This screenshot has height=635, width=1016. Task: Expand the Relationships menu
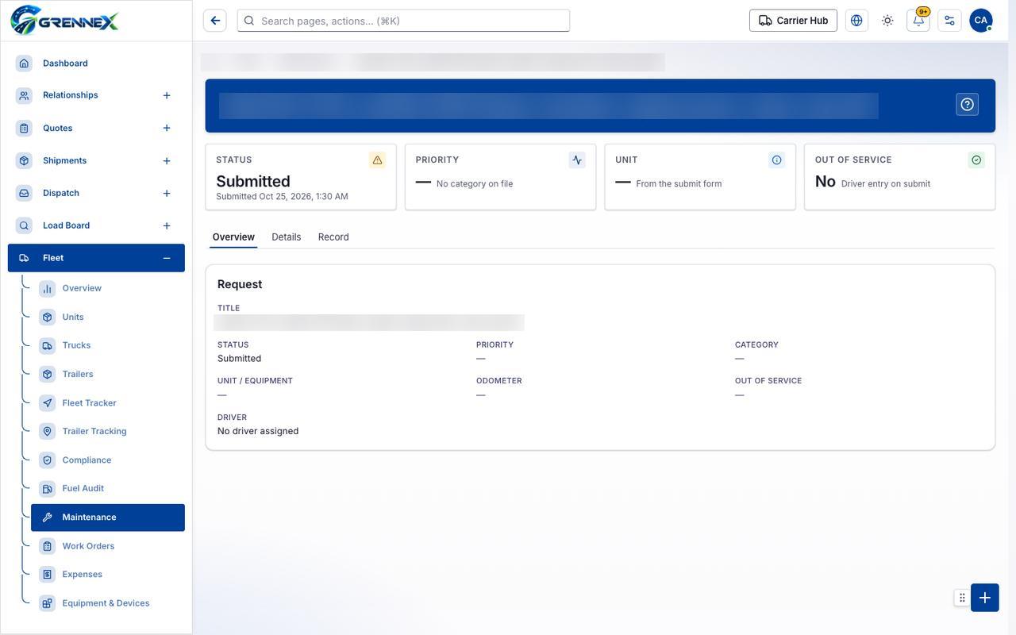point(167,95)
